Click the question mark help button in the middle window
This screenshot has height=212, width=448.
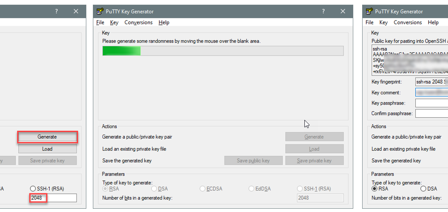(323, 11)
